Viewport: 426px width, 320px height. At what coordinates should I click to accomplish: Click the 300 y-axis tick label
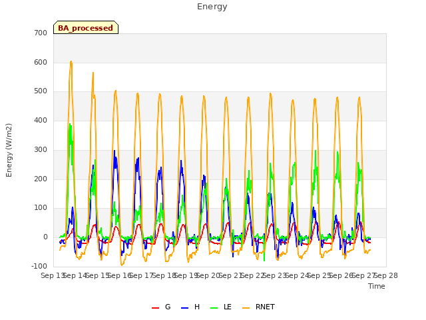pos(41,149)
